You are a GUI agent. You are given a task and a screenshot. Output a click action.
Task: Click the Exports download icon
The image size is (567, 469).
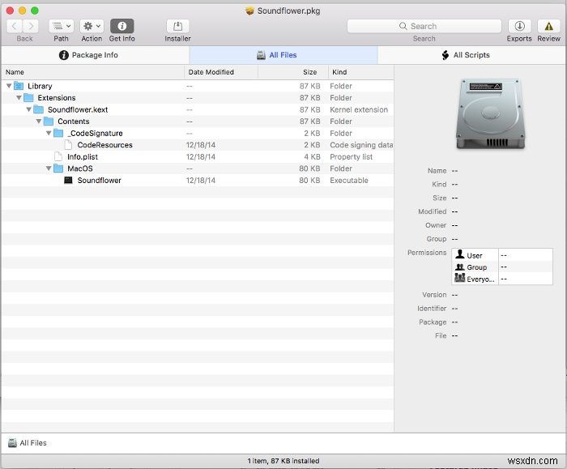[519, 26]
